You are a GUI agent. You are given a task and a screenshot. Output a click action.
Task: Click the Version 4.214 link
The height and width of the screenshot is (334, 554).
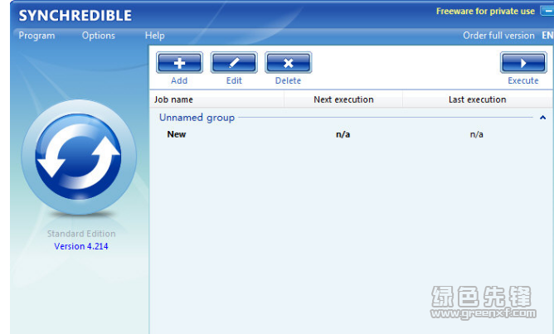click(x=81, y=246)
